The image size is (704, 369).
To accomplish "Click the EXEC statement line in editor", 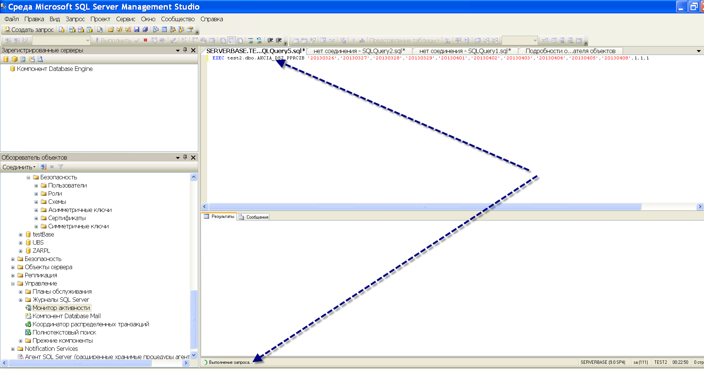I will (431, 58).
